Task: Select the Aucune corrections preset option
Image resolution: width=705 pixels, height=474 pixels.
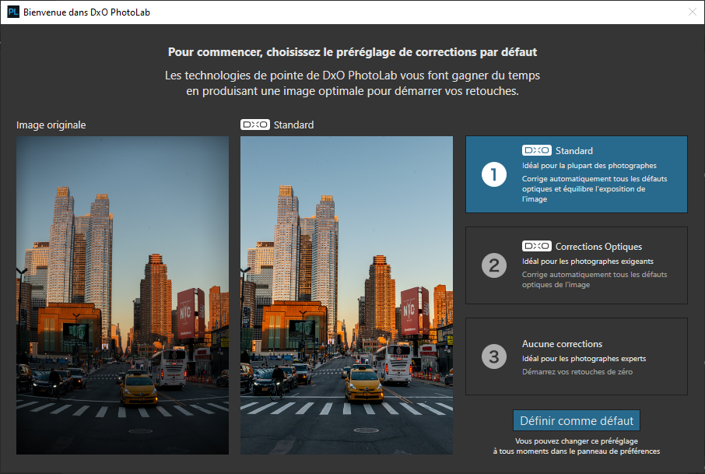Action: tap(577, 356)
